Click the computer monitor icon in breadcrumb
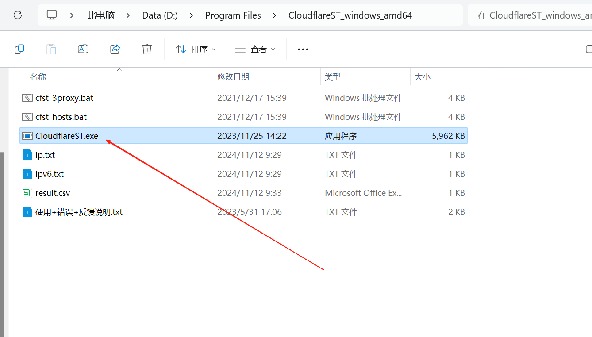 (52, 15)
